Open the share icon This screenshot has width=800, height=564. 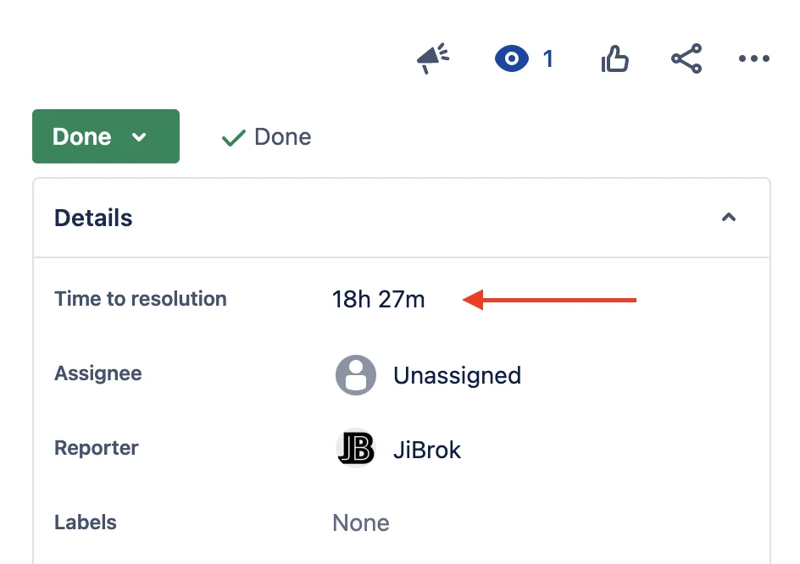pos(686,58)
